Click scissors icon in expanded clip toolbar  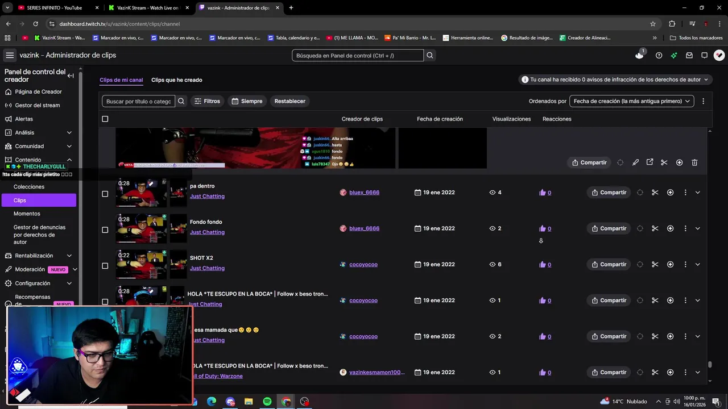point(664,162)
